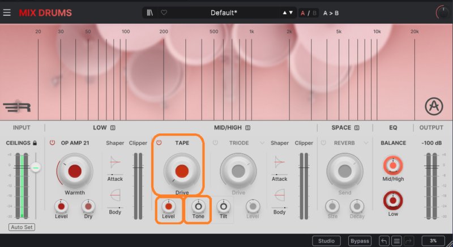The width and height of the screenshot is (453, 247).
Task: Open the hamburger main menu
Action: point(7,12)
